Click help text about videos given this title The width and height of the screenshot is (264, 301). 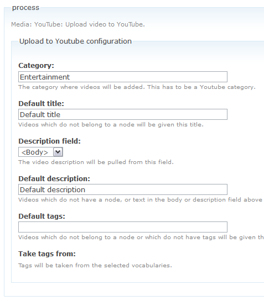[111, 125]
